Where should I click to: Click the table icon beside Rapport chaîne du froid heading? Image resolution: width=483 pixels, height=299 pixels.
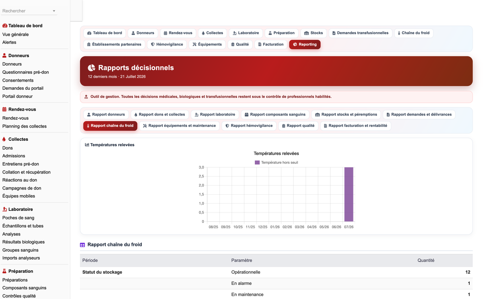click(83, 245)
